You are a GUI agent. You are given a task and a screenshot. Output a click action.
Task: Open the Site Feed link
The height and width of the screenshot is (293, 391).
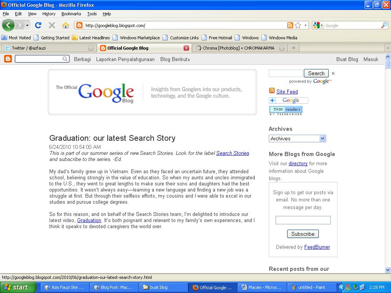coord(287,92)
